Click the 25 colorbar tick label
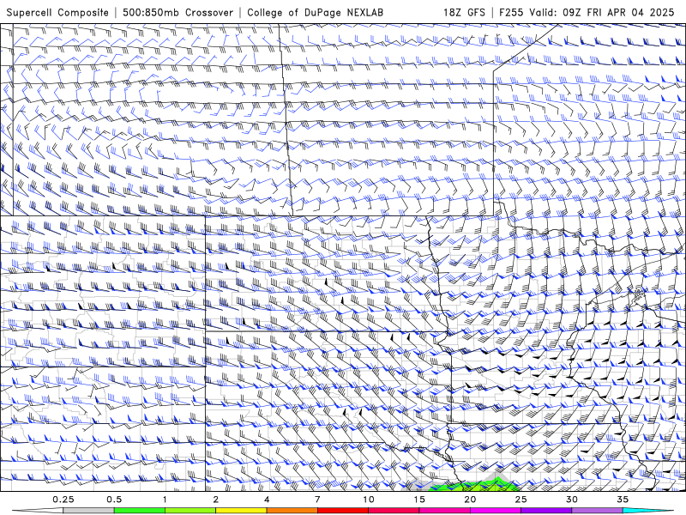Screen dimensions: 686x515 click(521, 500)
